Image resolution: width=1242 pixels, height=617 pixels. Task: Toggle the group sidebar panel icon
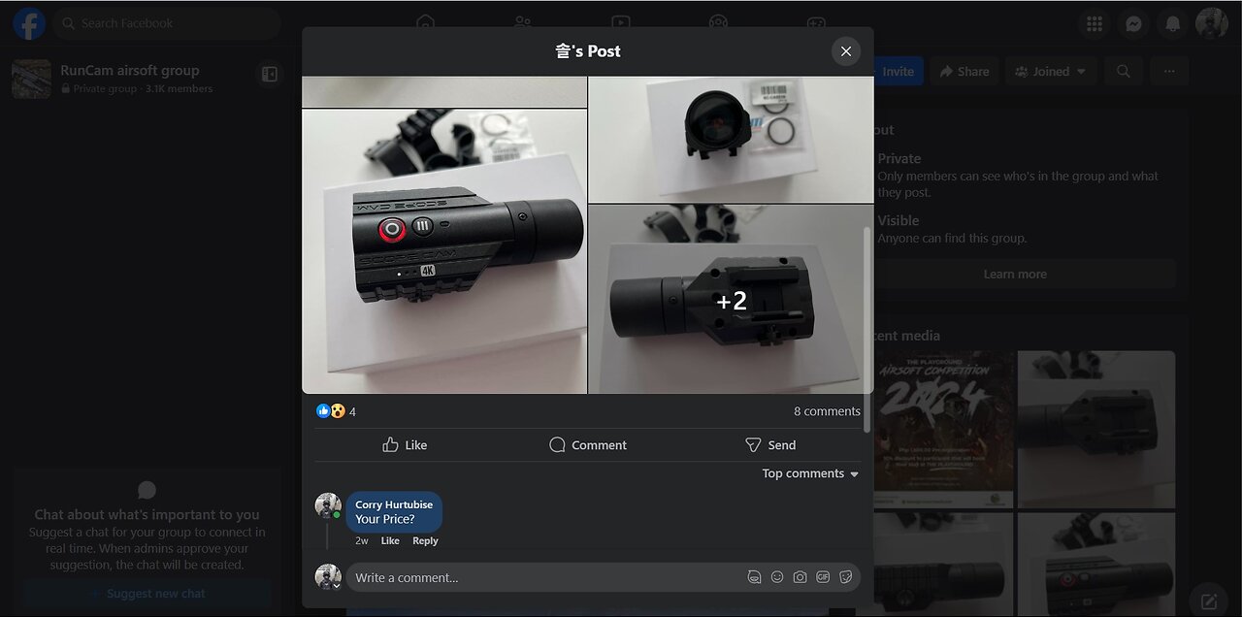click(x=270, y=74)
